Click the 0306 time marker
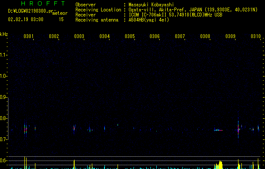 (155, 36)
